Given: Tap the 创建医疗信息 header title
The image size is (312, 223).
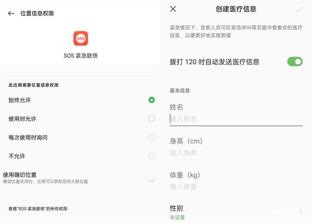Looking at the screenshot, I should 236,9.
